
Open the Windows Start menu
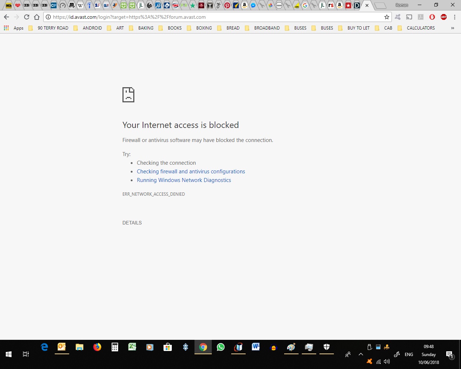[9, 354]
